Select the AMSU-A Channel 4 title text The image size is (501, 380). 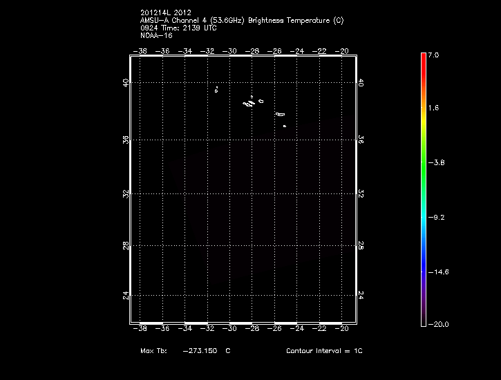point(241,20)
